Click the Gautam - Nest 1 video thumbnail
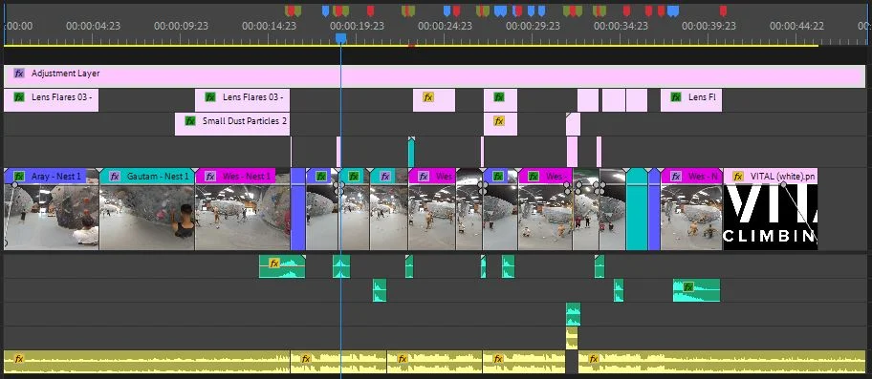The height and width of the screenshot is (379, 872). [x=147, y=217]
